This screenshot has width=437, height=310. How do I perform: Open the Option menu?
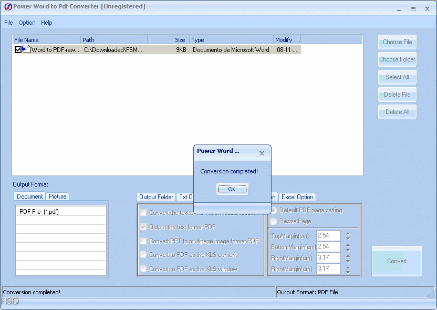(26, 23)
